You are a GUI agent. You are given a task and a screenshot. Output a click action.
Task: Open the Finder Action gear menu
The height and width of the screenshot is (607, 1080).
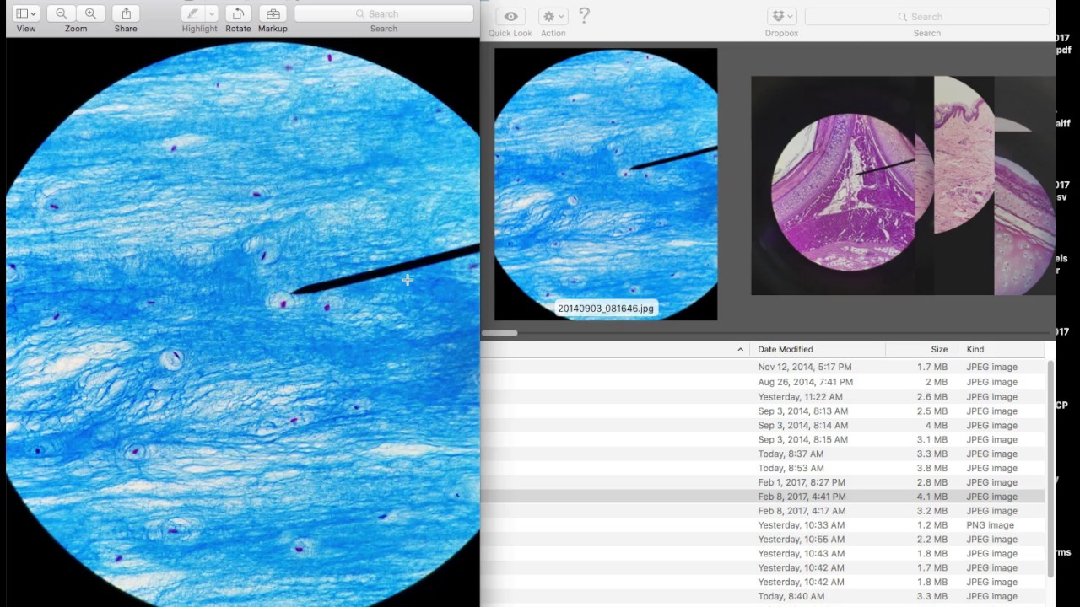pos(553,17)
